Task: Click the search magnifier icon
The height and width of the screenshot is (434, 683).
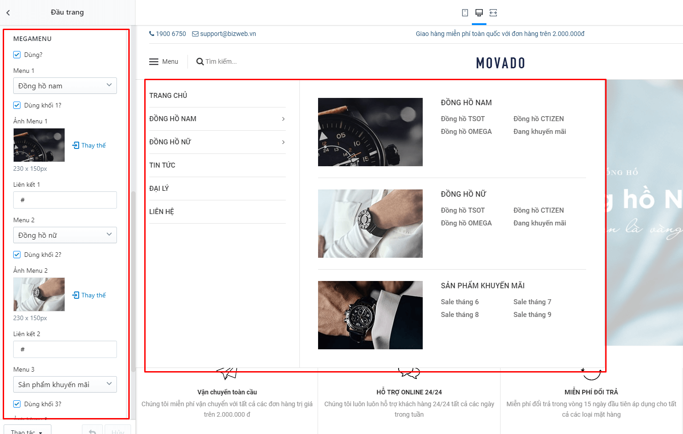Action: click(200, 61)
